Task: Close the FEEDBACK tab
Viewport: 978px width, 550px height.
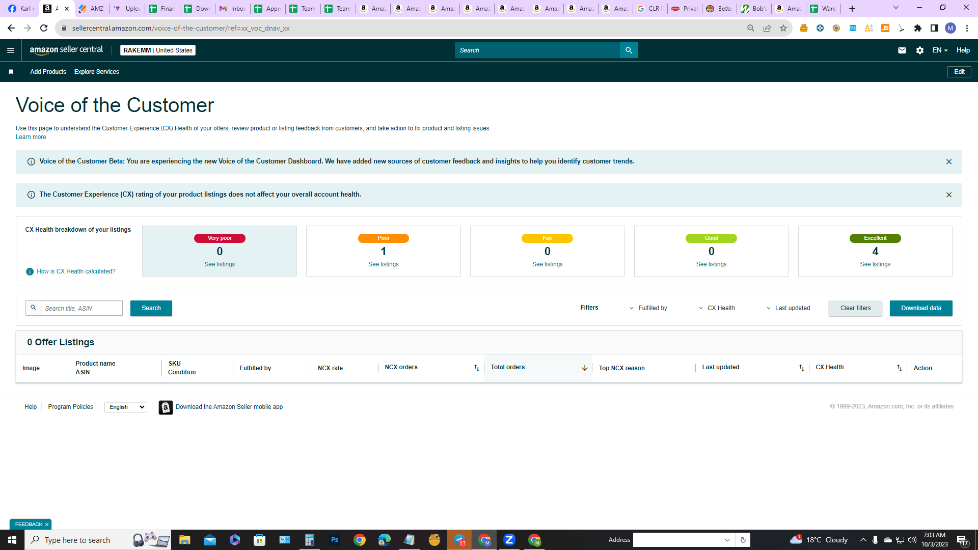Action: click(47, 525)
